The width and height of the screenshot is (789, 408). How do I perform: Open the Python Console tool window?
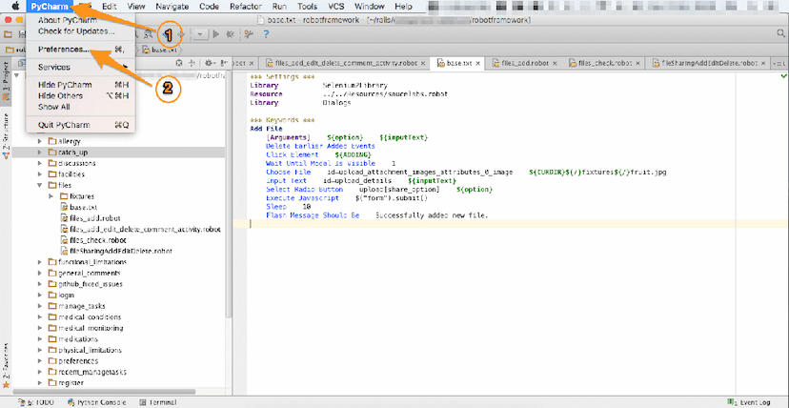pos(97,403)
